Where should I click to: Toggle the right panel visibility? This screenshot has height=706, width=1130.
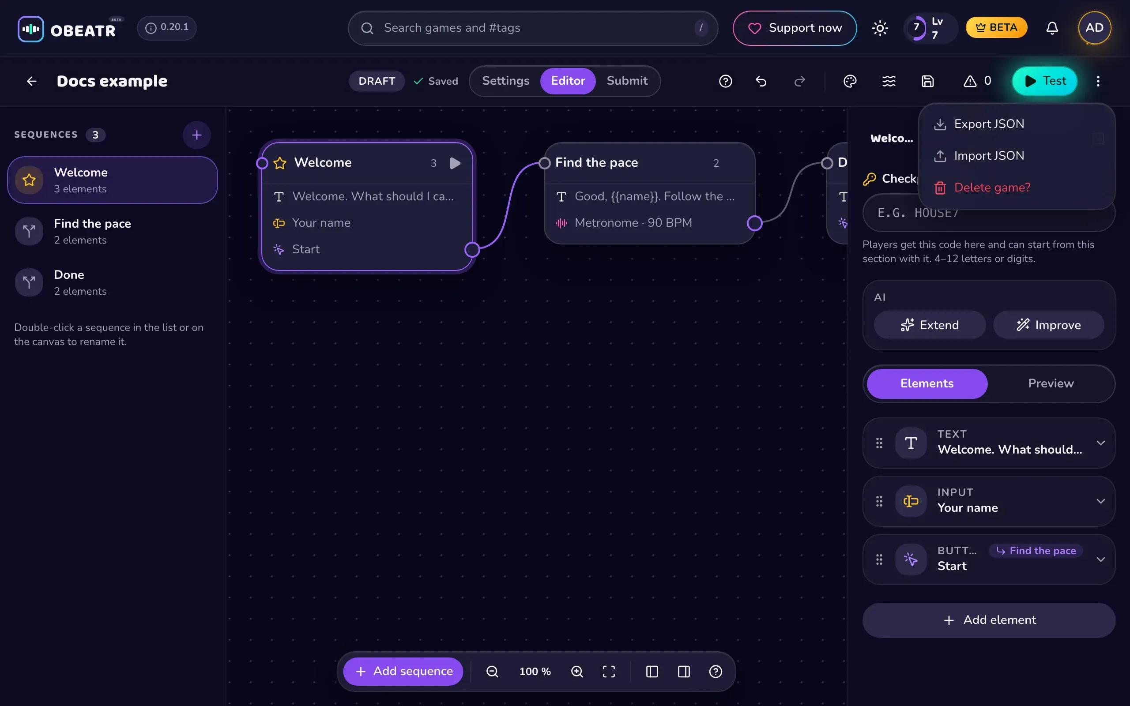pos(684,672)
